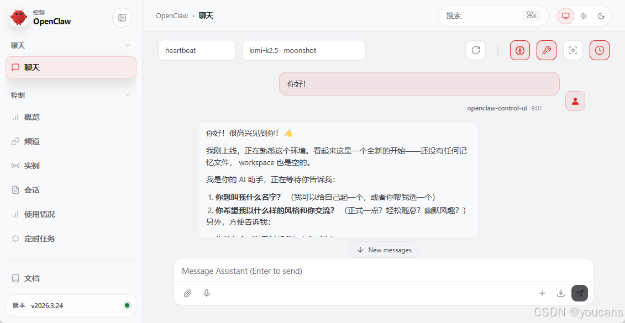Click the New messages button
Screen dimensions: 625x323
[x=384, y=250]
